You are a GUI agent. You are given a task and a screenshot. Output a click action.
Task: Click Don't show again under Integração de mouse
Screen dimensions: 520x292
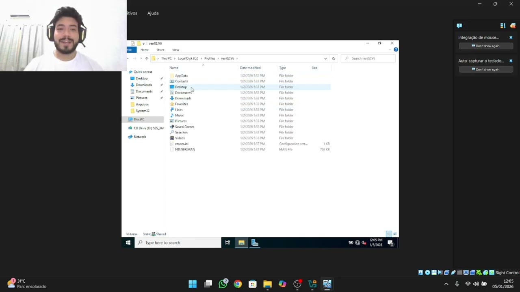point(485,46)
